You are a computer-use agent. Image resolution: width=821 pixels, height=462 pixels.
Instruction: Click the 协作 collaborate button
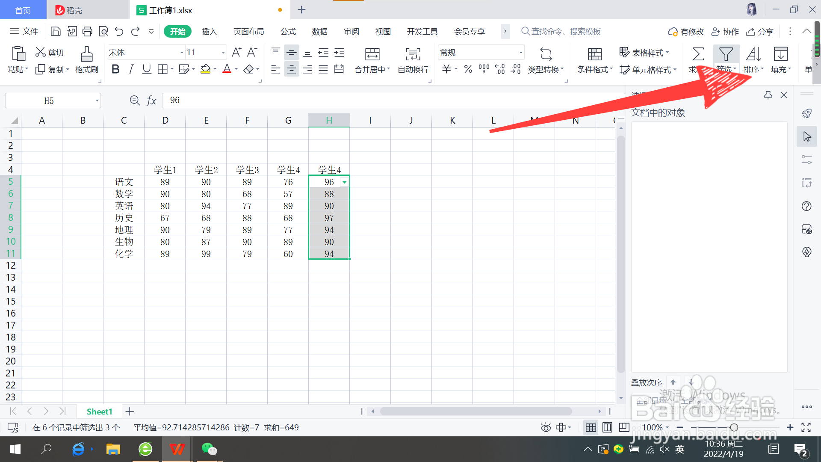pyautogui.click(x=725, y=32)
